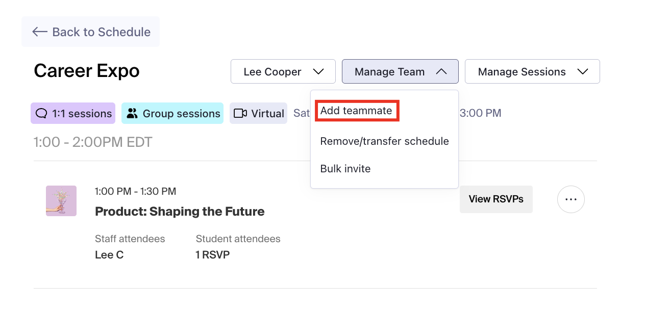Click the left arrow back icon

(40, 32)
